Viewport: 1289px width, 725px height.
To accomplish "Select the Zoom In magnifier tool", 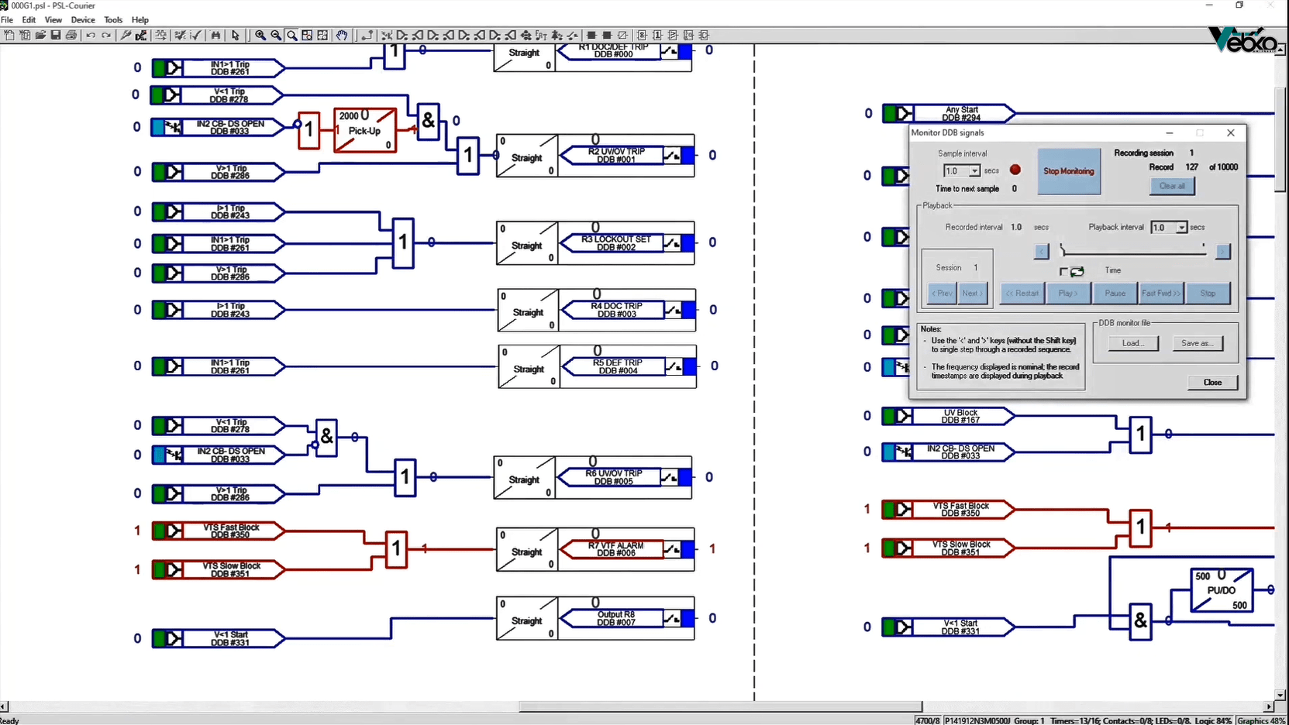I will 260,36.
